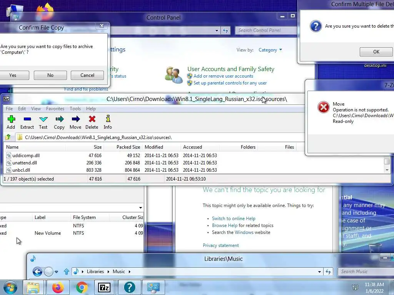Open the Favorites menu in 7-Zip
The width and height of the screenshot is (394, 295).
[55, 109]
